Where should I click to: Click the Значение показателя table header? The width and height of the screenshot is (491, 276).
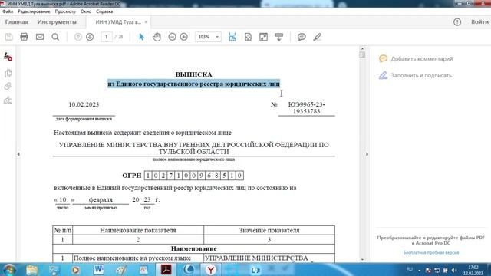269,230
